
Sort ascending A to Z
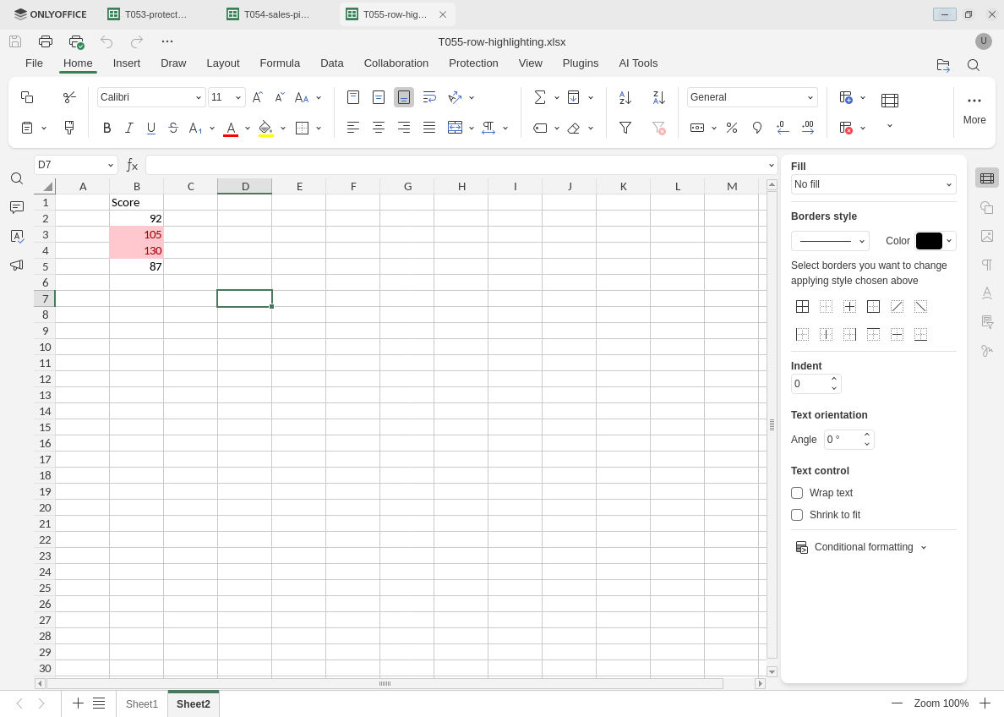tap(625, 97)
